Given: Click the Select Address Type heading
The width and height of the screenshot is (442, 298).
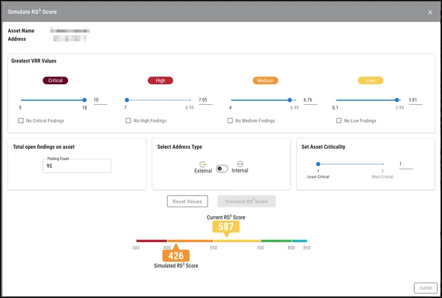Looking at the screenshot, I should click(x=180, y=147).
